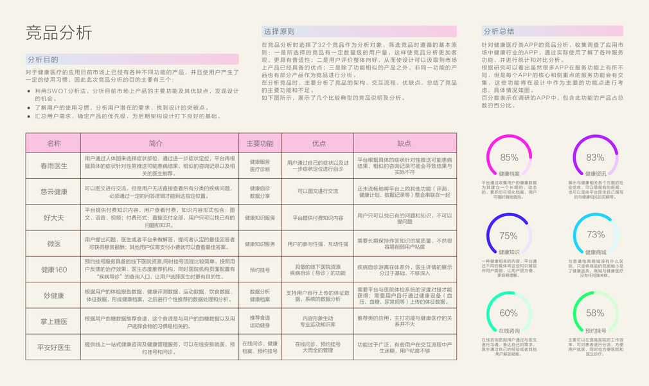Click 数据分析 健康档案 function cell

tap(260, 296)
